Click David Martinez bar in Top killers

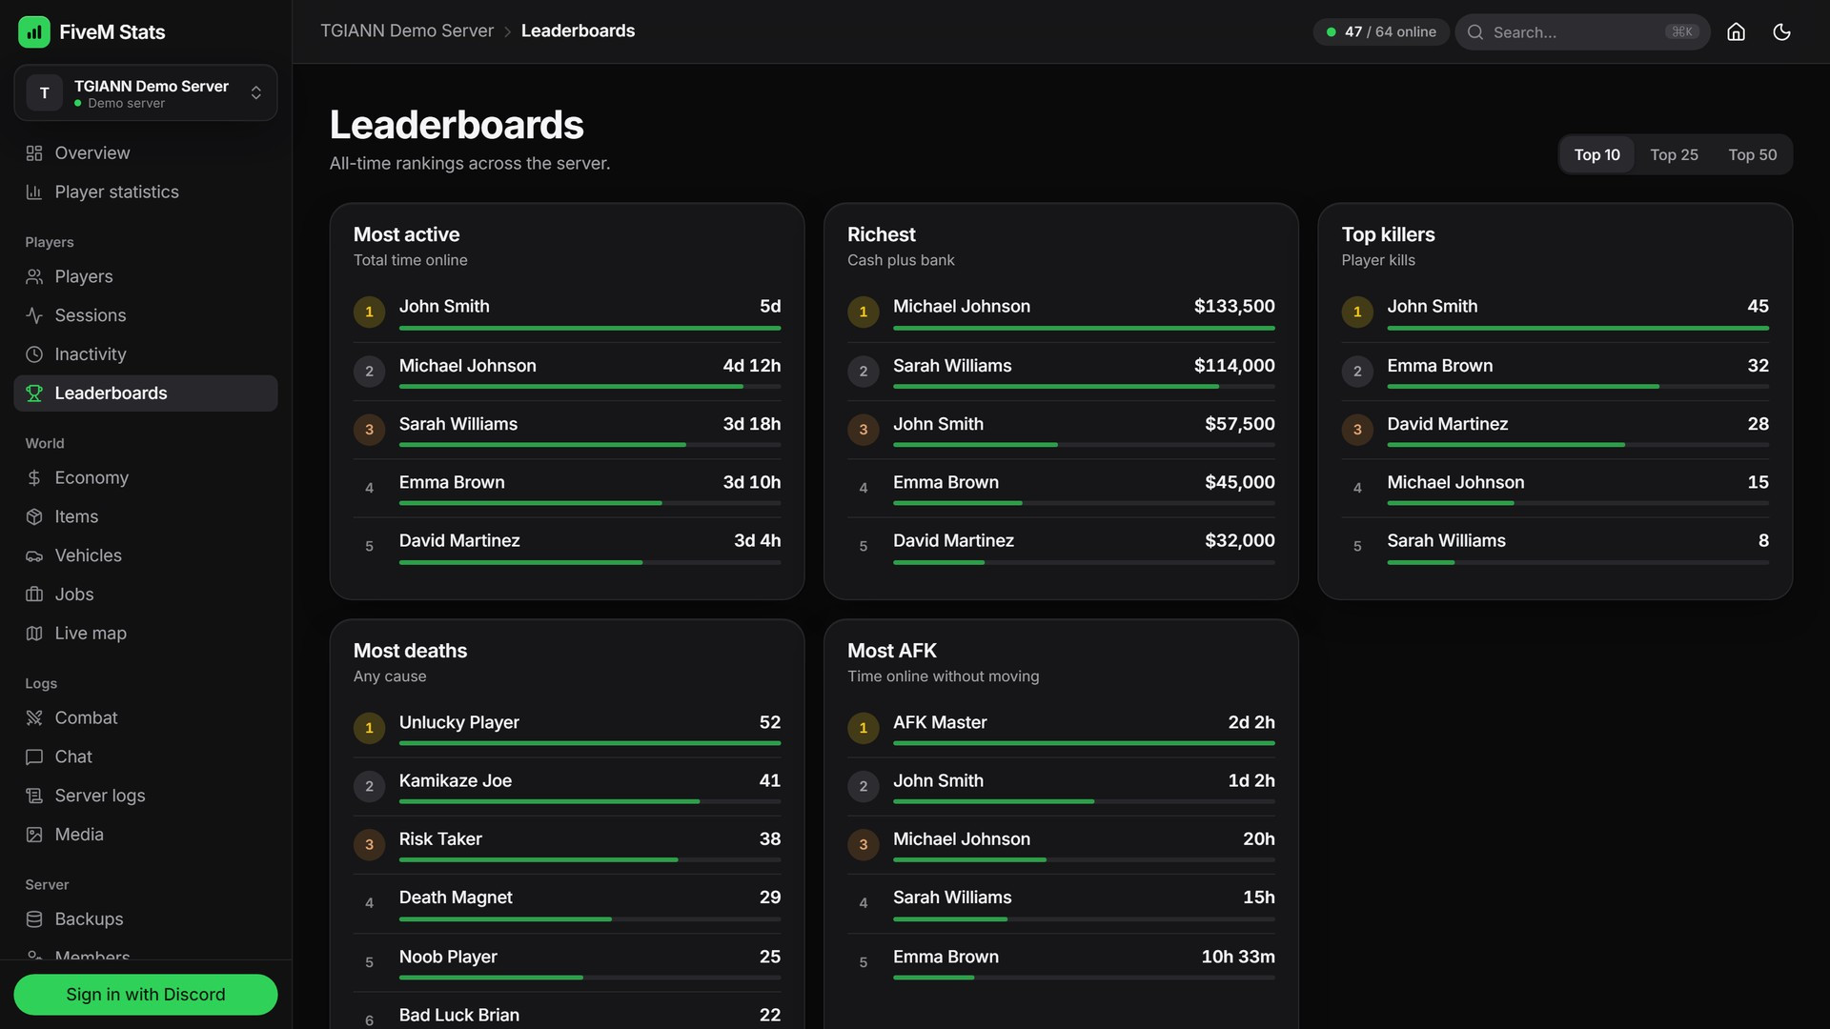click(1577, 444)
